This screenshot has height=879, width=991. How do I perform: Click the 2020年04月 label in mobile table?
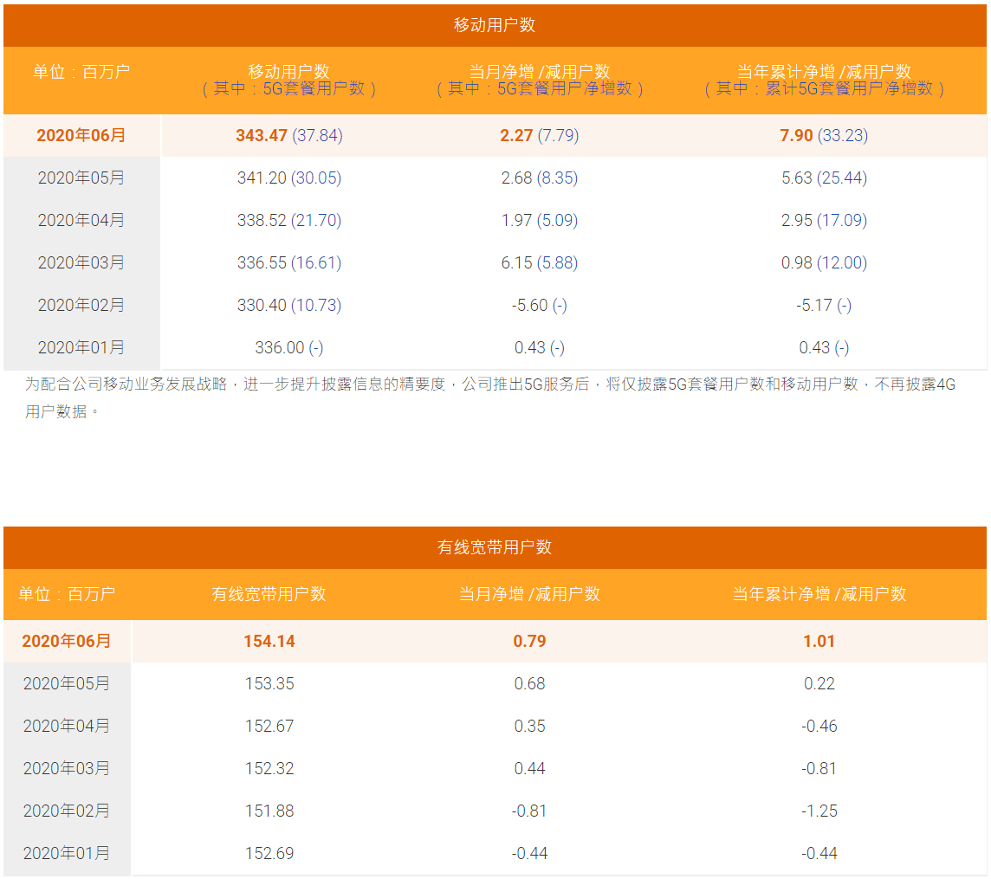[x=81, y=220]
